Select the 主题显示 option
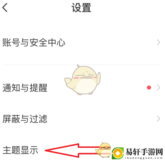The width and height of the screenshot is (165, 160). (20, 150)
